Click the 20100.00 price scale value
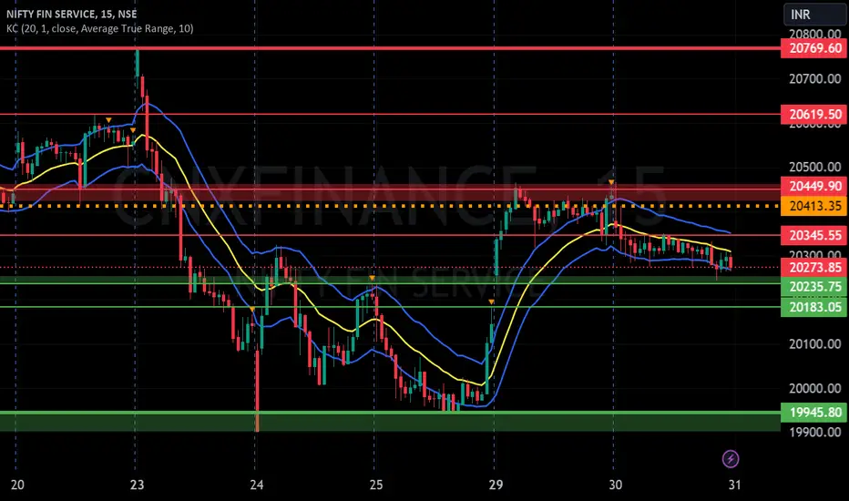849x501 pixels. [x=815, y=344]
